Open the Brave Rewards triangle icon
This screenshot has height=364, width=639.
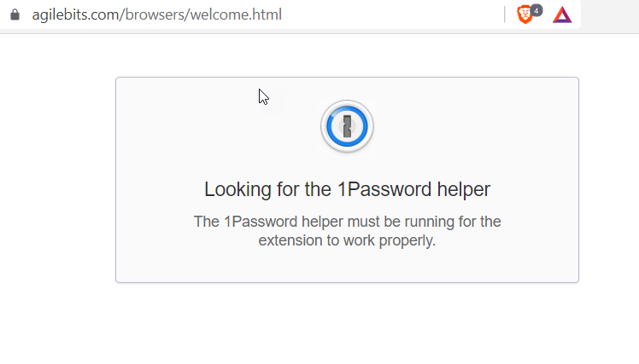pyautogui.click(x=561, y=14)
